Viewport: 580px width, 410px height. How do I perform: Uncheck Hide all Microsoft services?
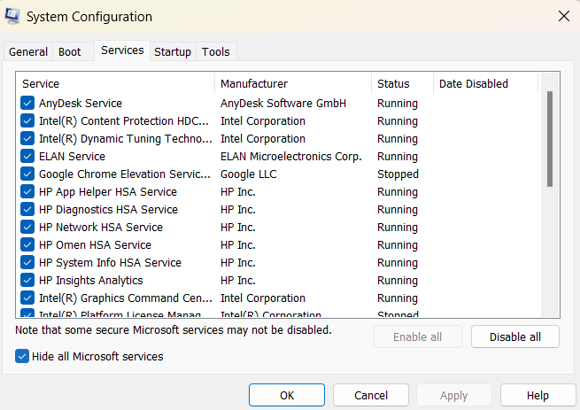(23, 356)
